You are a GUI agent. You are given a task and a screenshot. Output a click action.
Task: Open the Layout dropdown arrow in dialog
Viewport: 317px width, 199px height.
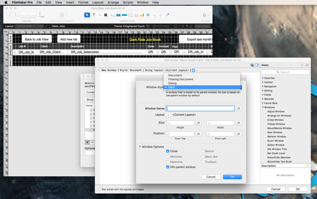(169, 115)
